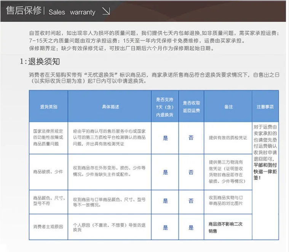Viewport: 289px width, 252px height.
Task: Select the 商品破损、少件 category cell
Action: pyautogui.click(x=48, y=172)
